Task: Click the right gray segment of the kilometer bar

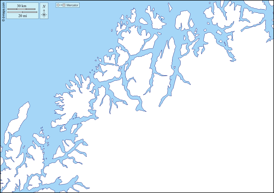Action: [x=31, y=9]
